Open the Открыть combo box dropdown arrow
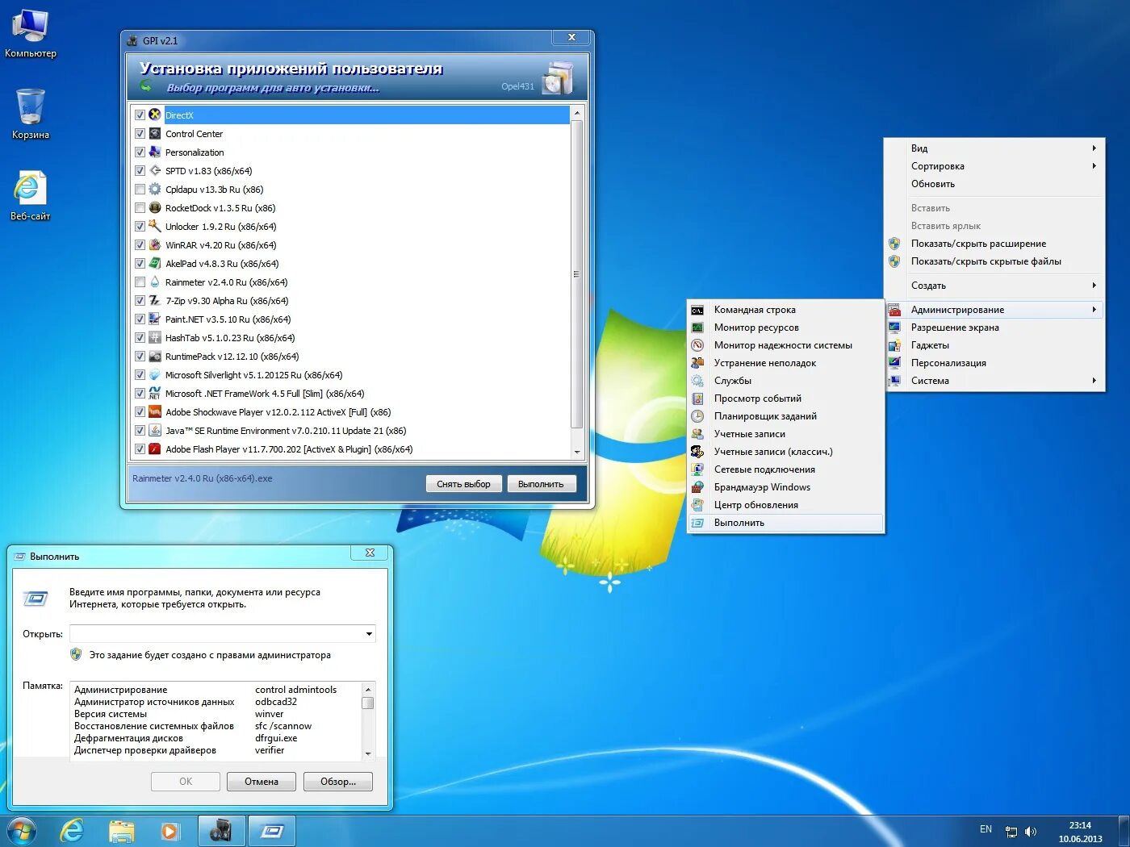 point(369,634)
